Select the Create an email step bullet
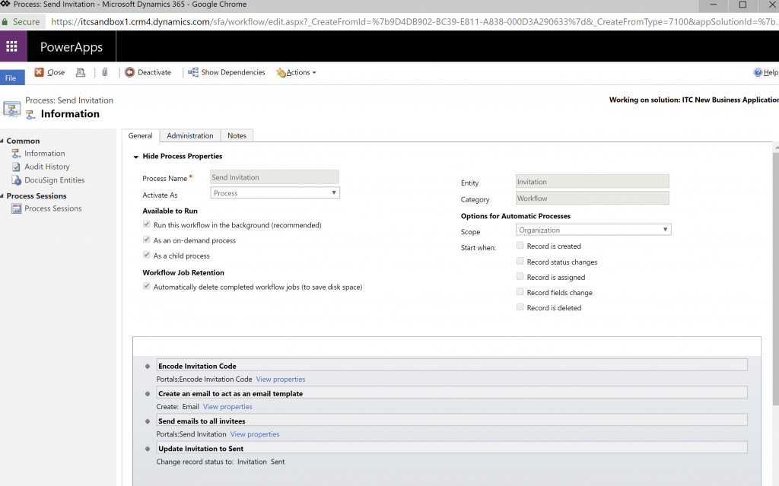 tap(148, 393)
